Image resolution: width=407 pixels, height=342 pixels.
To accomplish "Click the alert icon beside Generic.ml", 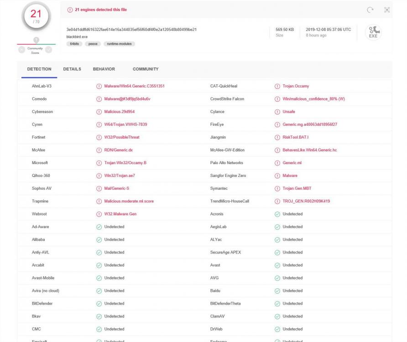I will coord(277,163).
